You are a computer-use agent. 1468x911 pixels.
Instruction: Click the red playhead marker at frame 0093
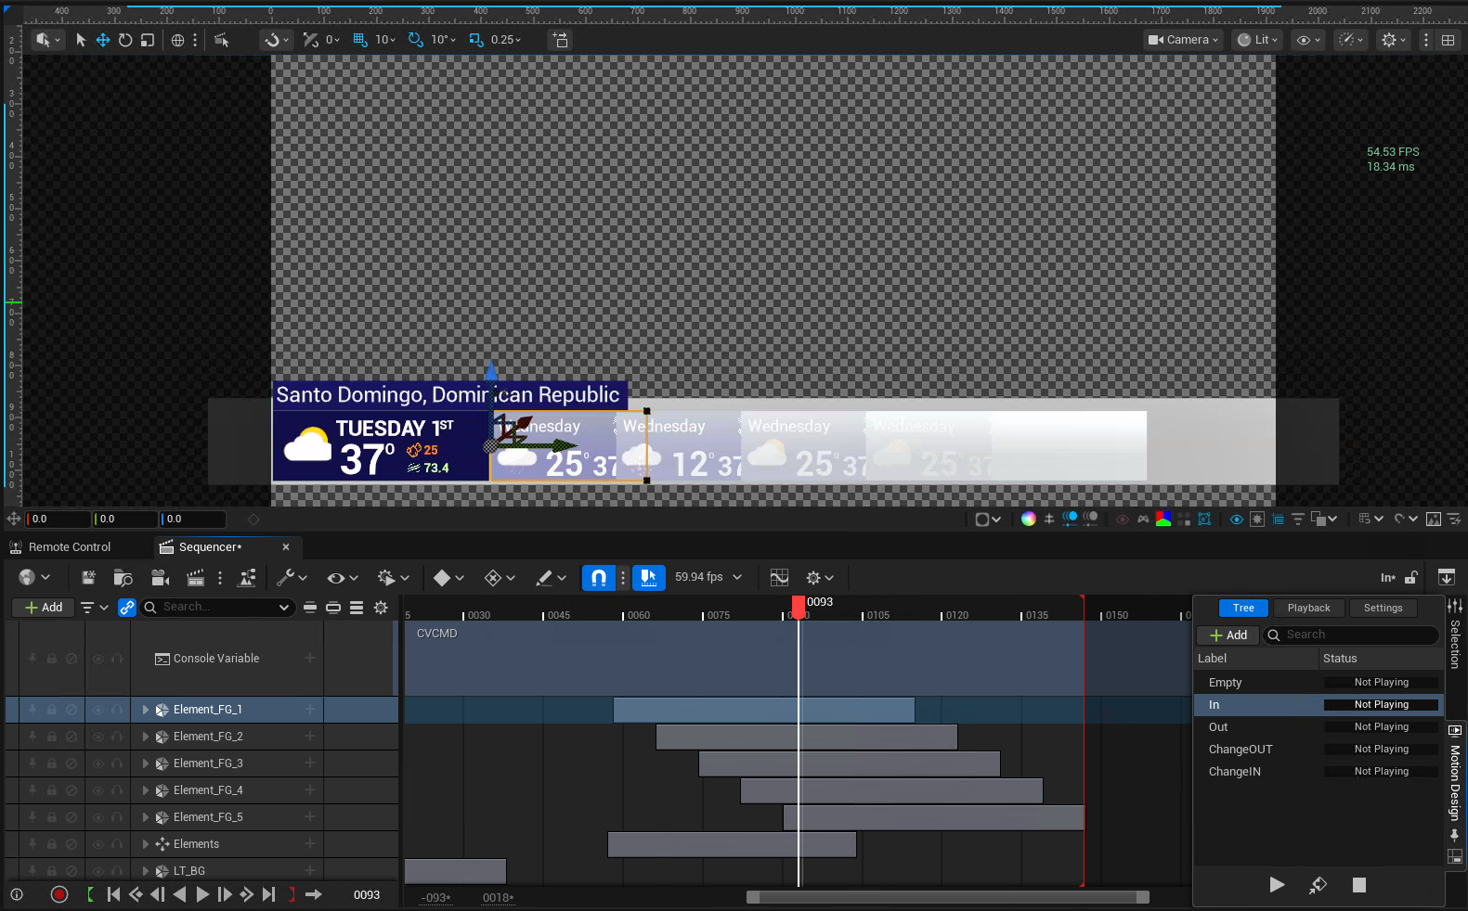(799, 606)
